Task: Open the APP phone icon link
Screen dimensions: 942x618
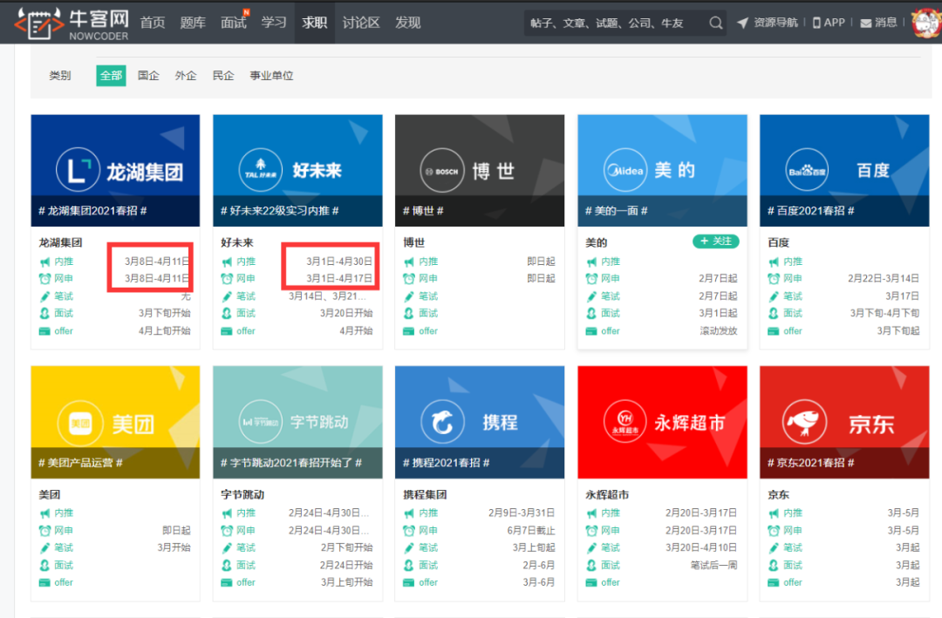Action: coord(829,23)
